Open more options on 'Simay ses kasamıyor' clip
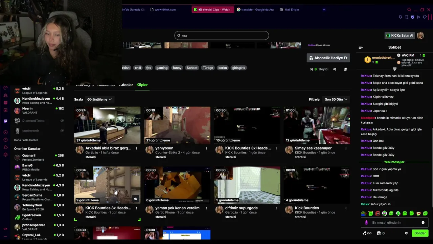Viewport: 433px width, 244px height. point(346,148)
